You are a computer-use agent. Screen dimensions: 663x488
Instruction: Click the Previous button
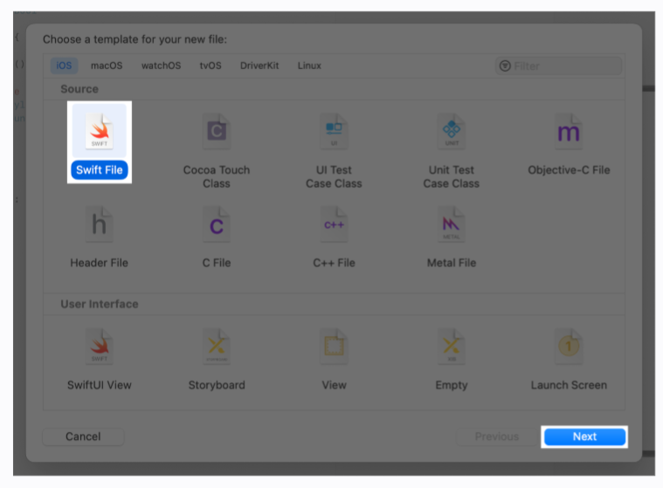[497, 436]
